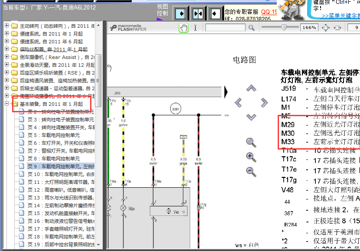Open 页 18 车载电网控制单元 前左
Image resolution: width=360 pixels, height=251 pixels.
[x=61, y=237]
